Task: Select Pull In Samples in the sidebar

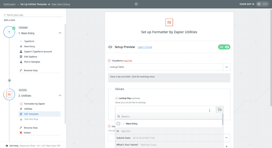Action: (32, 62)
